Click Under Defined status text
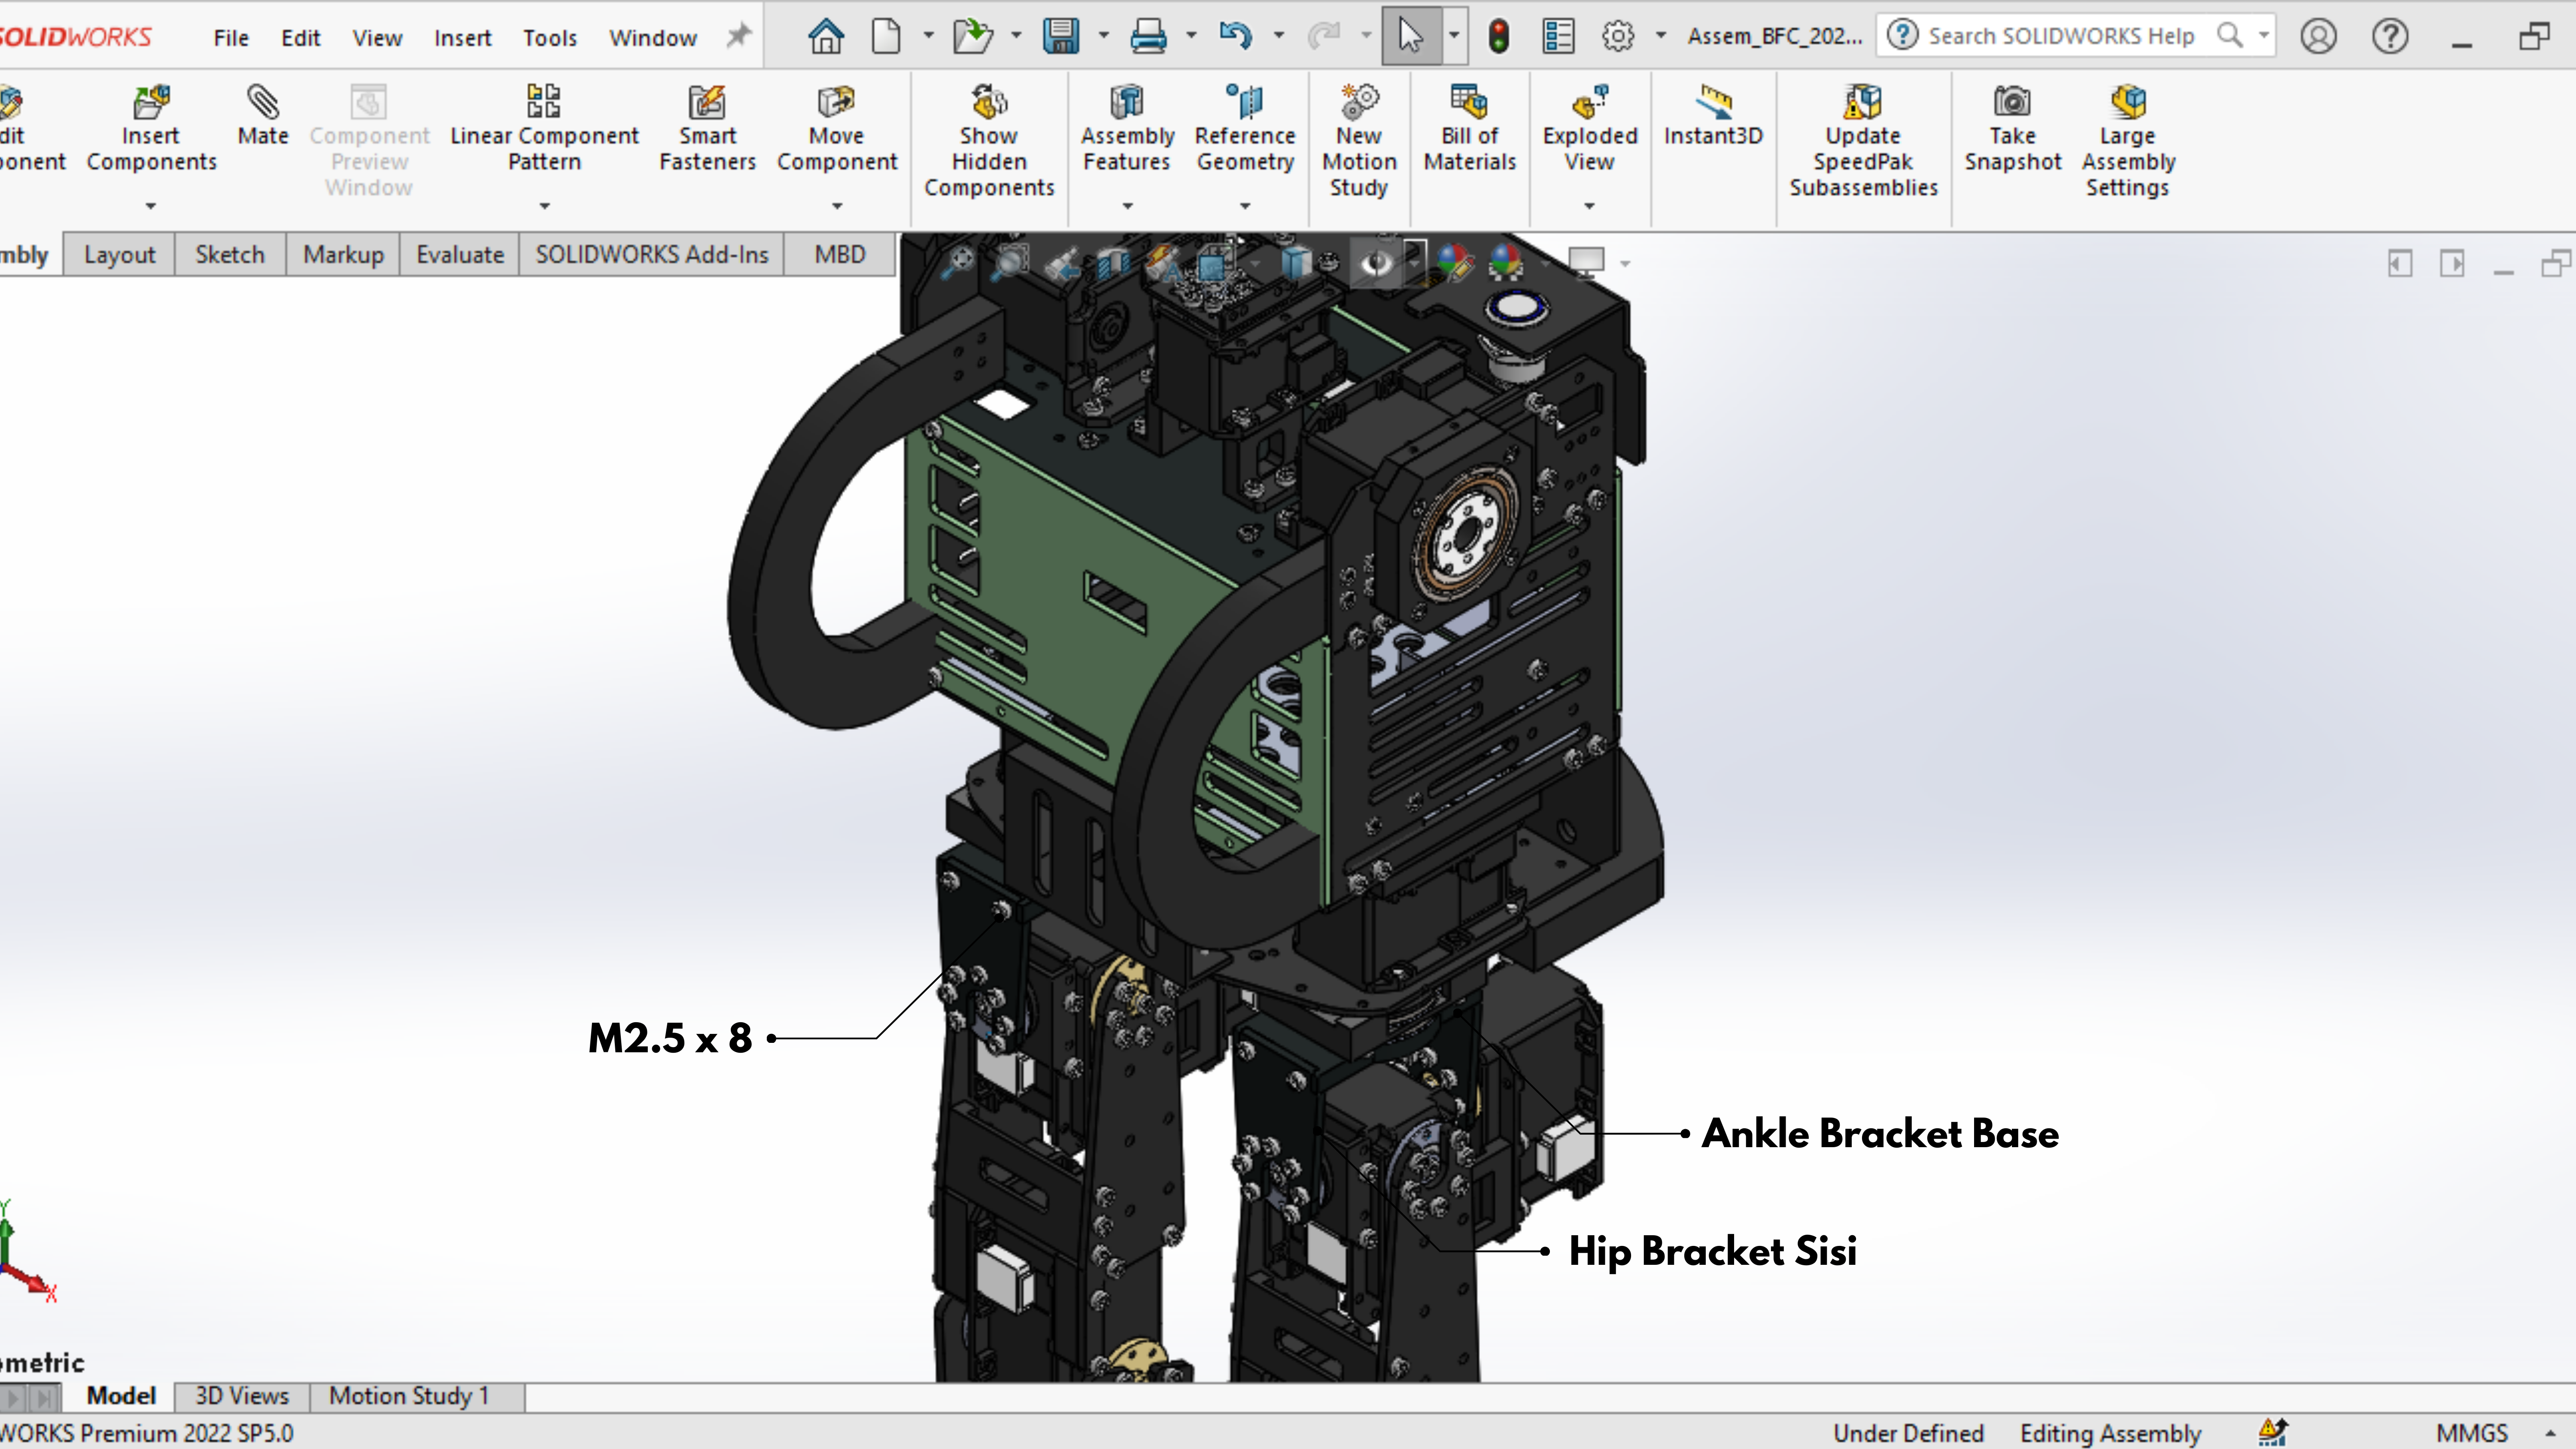 click(x=1908, y=1433)
